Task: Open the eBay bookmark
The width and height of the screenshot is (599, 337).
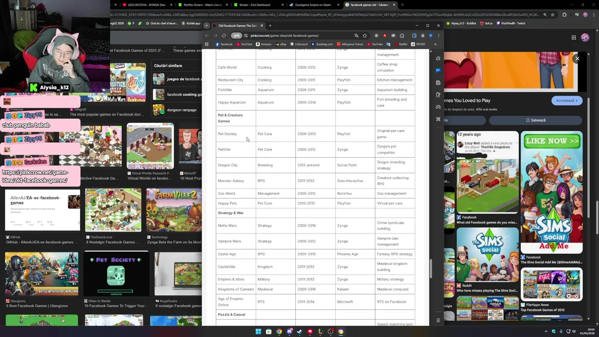Action: pos(281,44)
